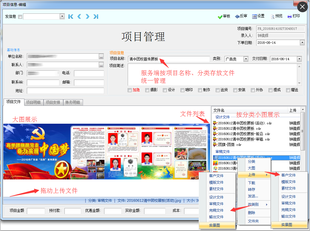Click the 设计文件 group header in file list
Screen dimensions: 310x231
pyautogui.click(x=223, y=117)
